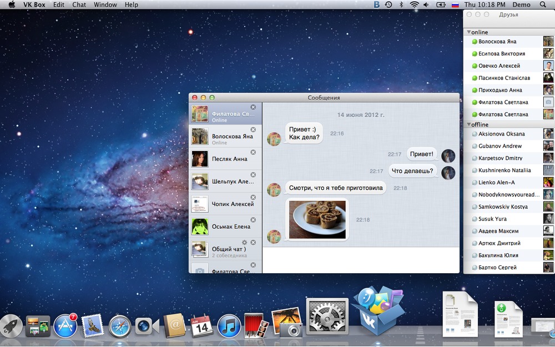Close the Общий чат conversation
Image resolution: width=555 pixels, height=347 pixels.
pyautogui.click(x=253, y=242)
